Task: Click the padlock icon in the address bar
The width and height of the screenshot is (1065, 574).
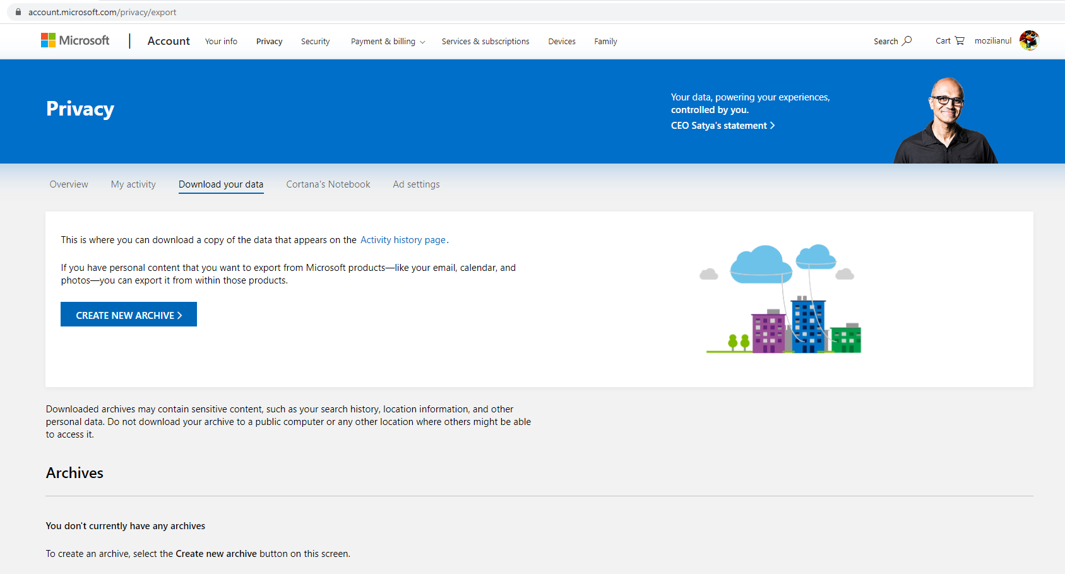Action: click(17, 11)
